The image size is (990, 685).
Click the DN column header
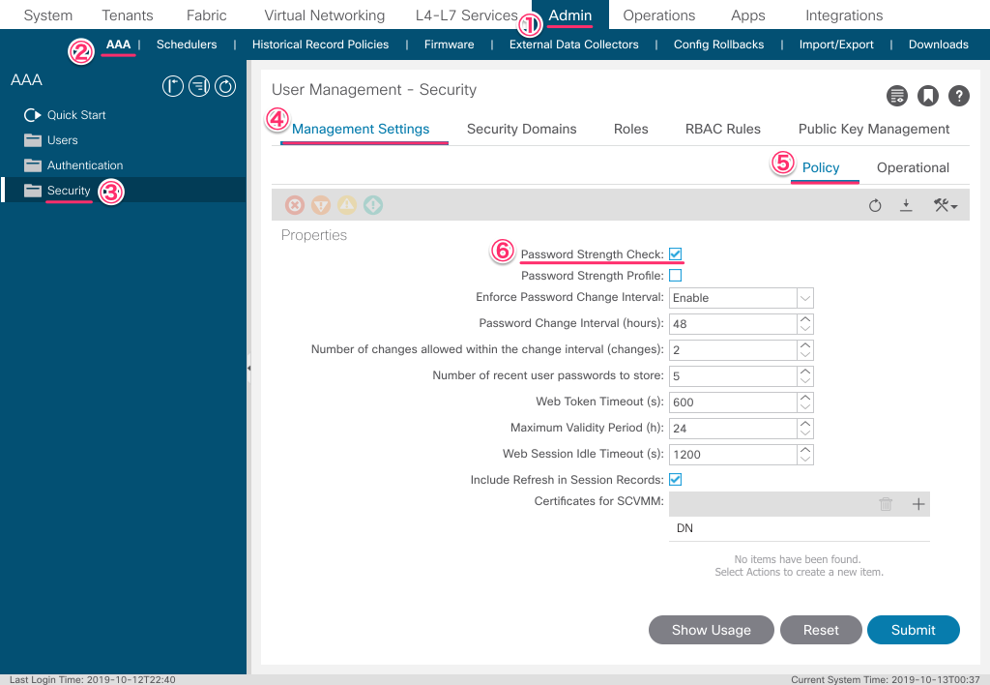(x=684, y=528)
